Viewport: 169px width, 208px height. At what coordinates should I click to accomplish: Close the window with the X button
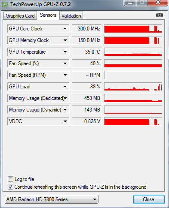coord(158,3)
